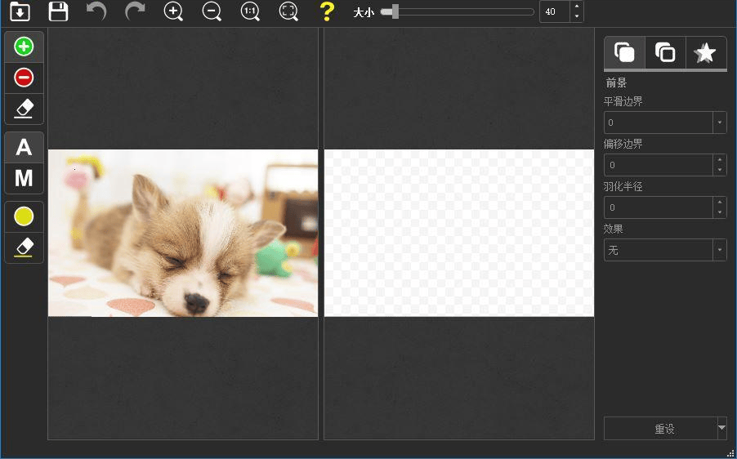Expand the arrow next to 重设 button
This screenshot has height=459, width=737.
coord(721,428)
